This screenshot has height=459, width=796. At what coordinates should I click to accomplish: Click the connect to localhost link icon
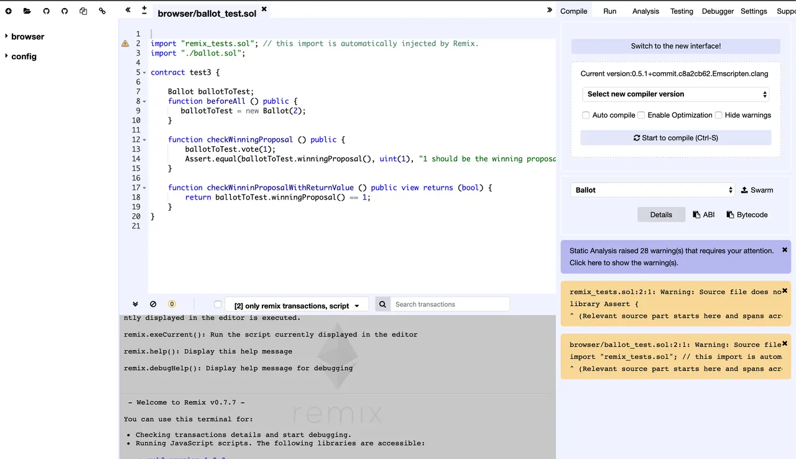click(x=103, y=11)
